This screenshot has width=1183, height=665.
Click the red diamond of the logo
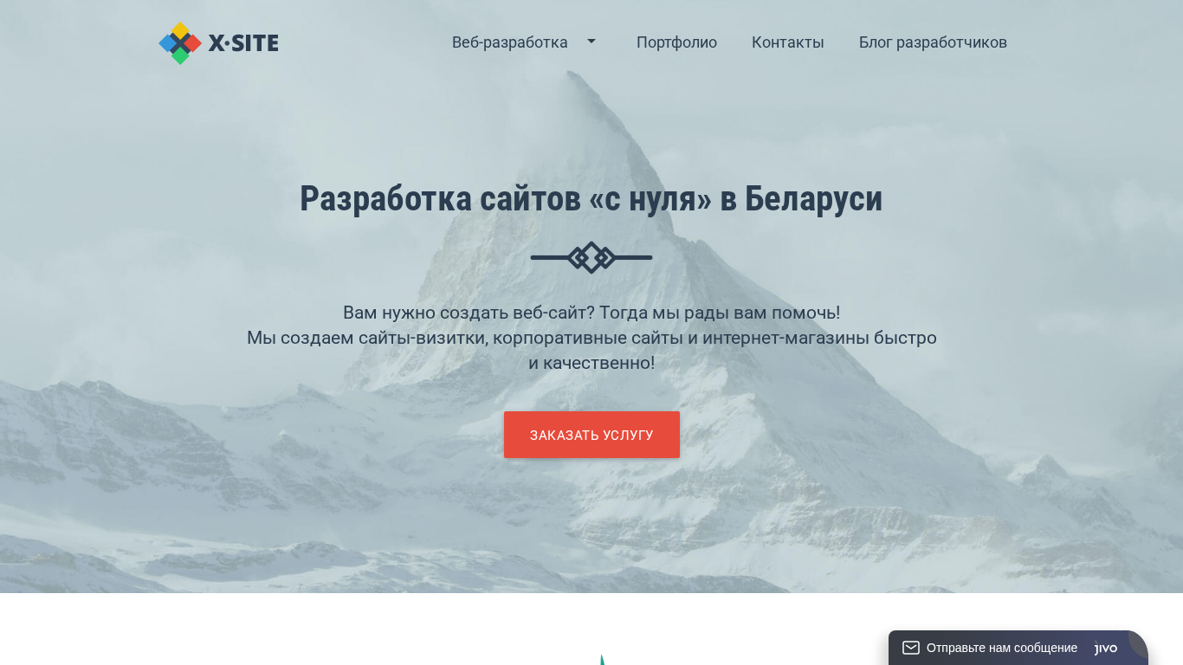(x=193, y=42)
